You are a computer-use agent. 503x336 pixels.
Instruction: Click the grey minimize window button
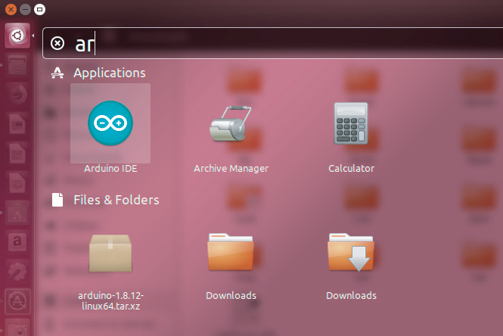(x=25, y=9)
